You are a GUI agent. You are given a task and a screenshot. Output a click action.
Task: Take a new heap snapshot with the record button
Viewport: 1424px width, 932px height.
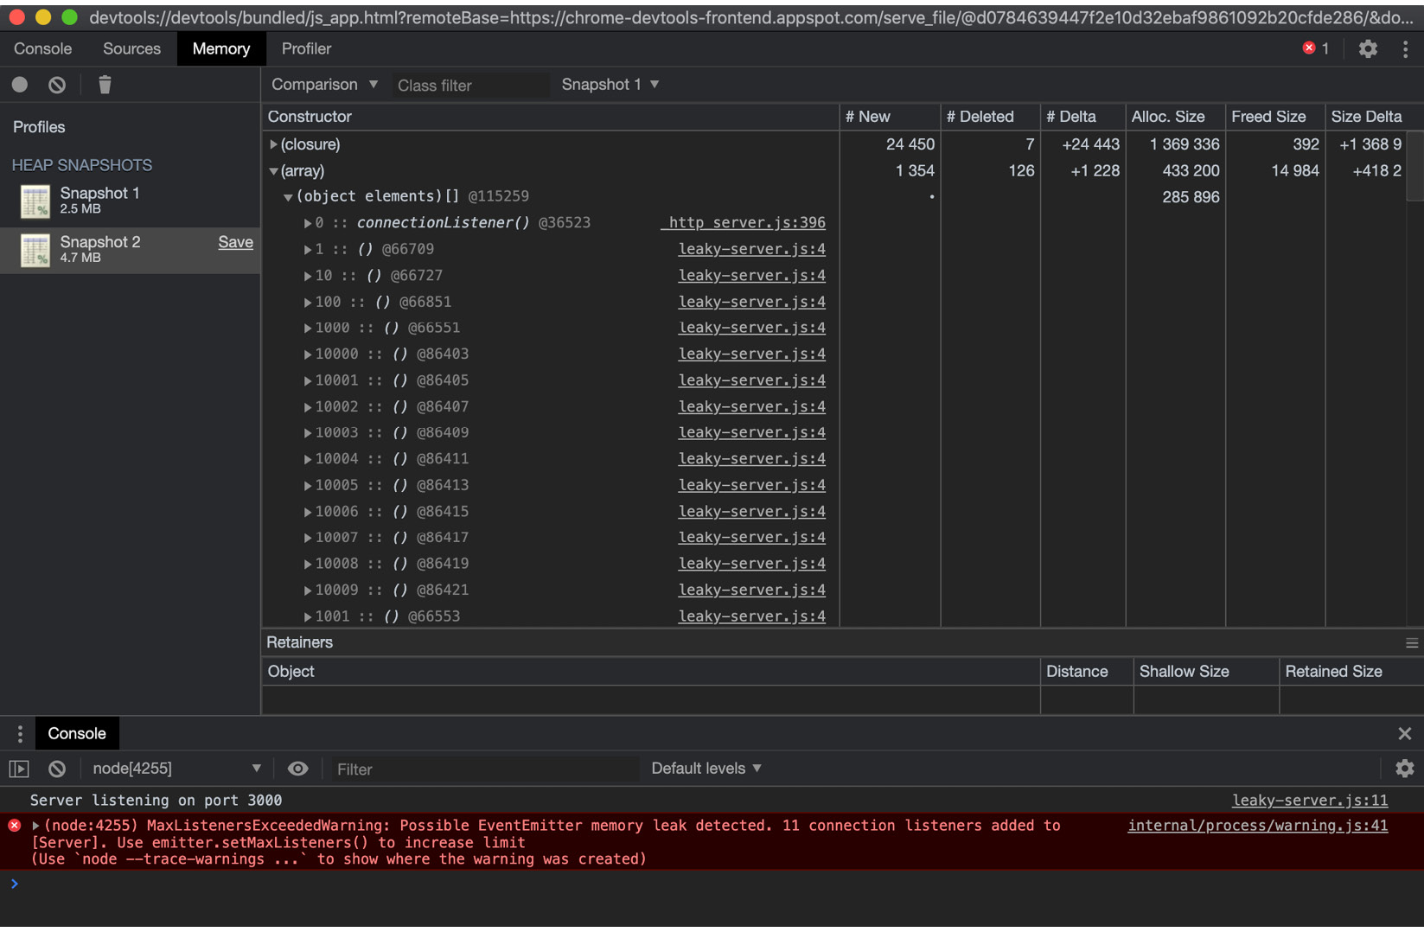click(19, 84)
